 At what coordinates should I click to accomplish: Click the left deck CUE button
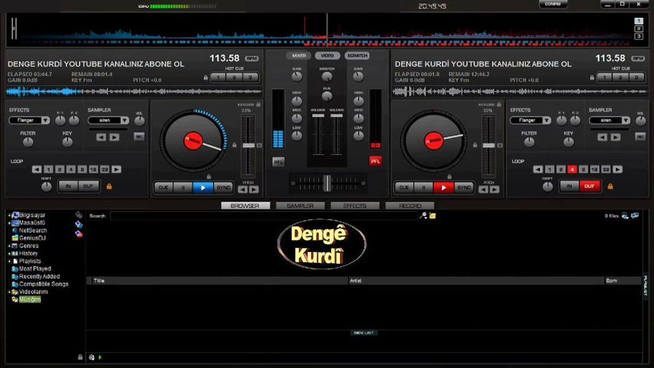163,188
